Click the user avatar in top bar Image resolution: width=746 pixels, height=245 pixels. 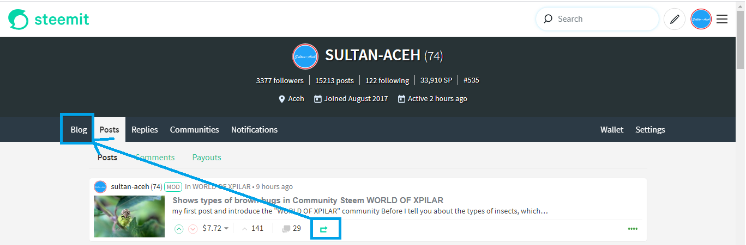pos(701,19)
